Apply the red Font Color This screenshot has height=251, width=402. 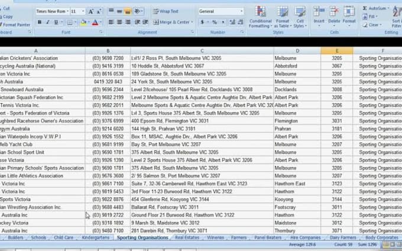pyautogui.click(x=95, y=22)
